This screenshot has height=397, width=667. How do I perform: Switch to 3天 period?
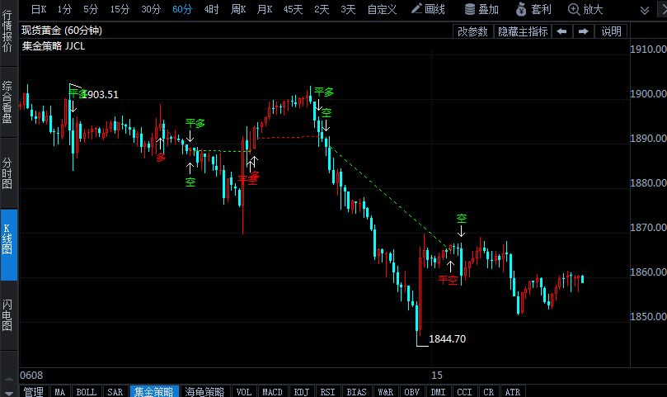tap(348, 9)
